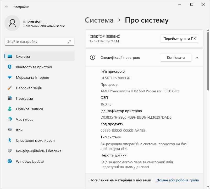Click the accessibility figure icon

pyautogui.click(x=10, y=140)
